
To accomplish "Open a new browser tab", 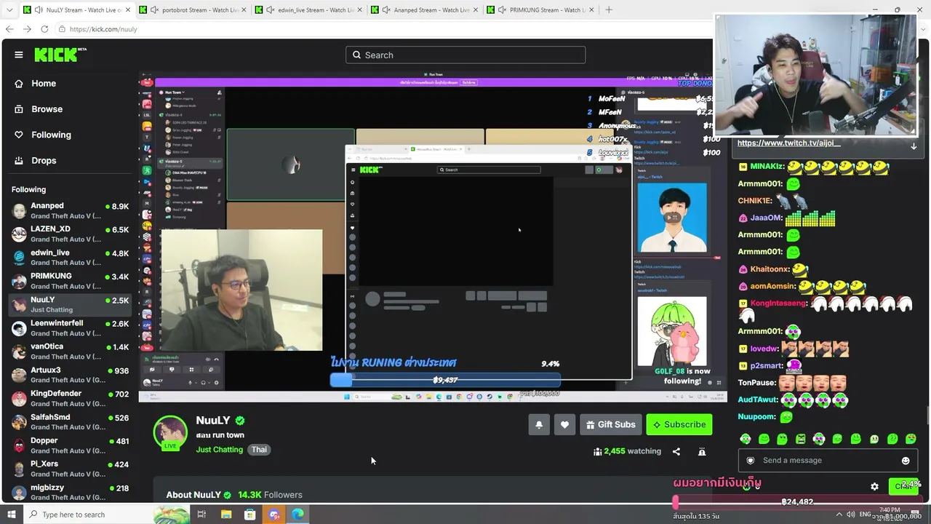I will [x=609, y=10].
